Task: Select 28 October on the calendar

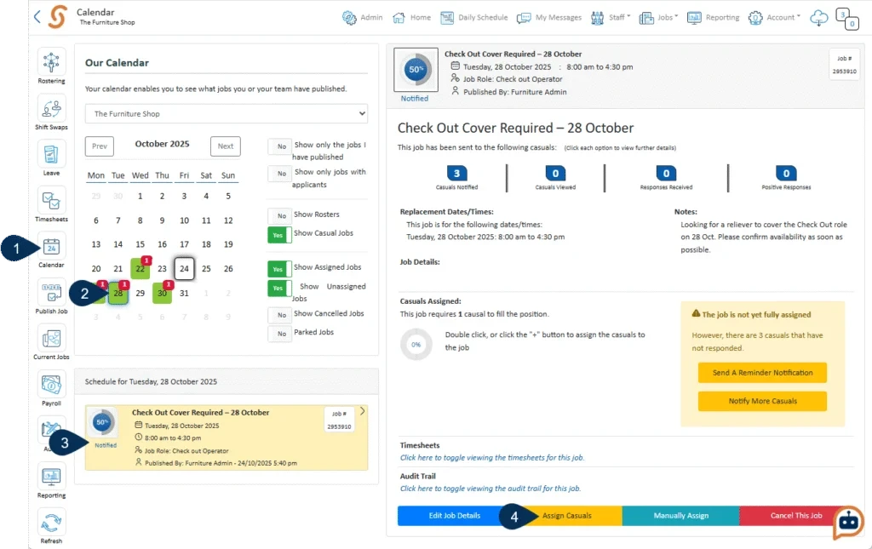Action: point(118,294)
